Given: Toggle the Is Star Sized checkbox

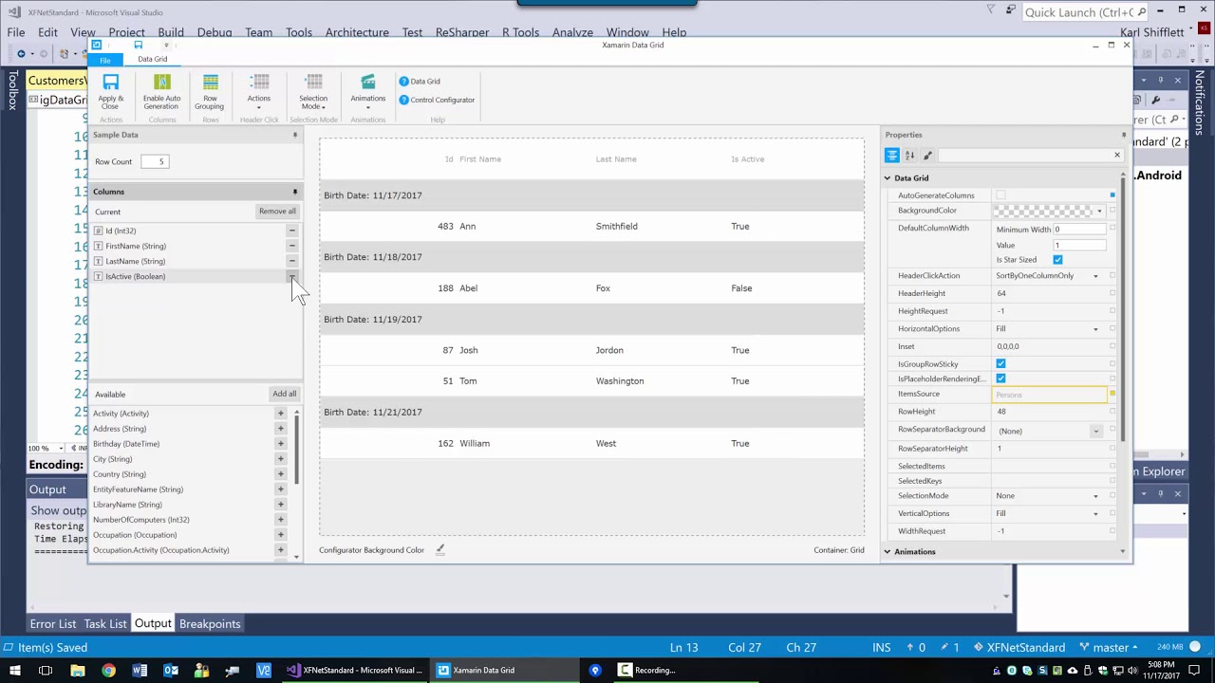Looking at the screenshot, I should pyautogui.click(x=1057, y=260).
